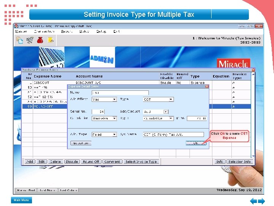Close the Purchase Expense window
This screenshot has width=274, height=206.
tap(253, 70)
